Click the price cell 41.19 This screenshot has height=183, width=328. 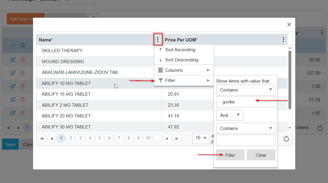coord(173,116)
